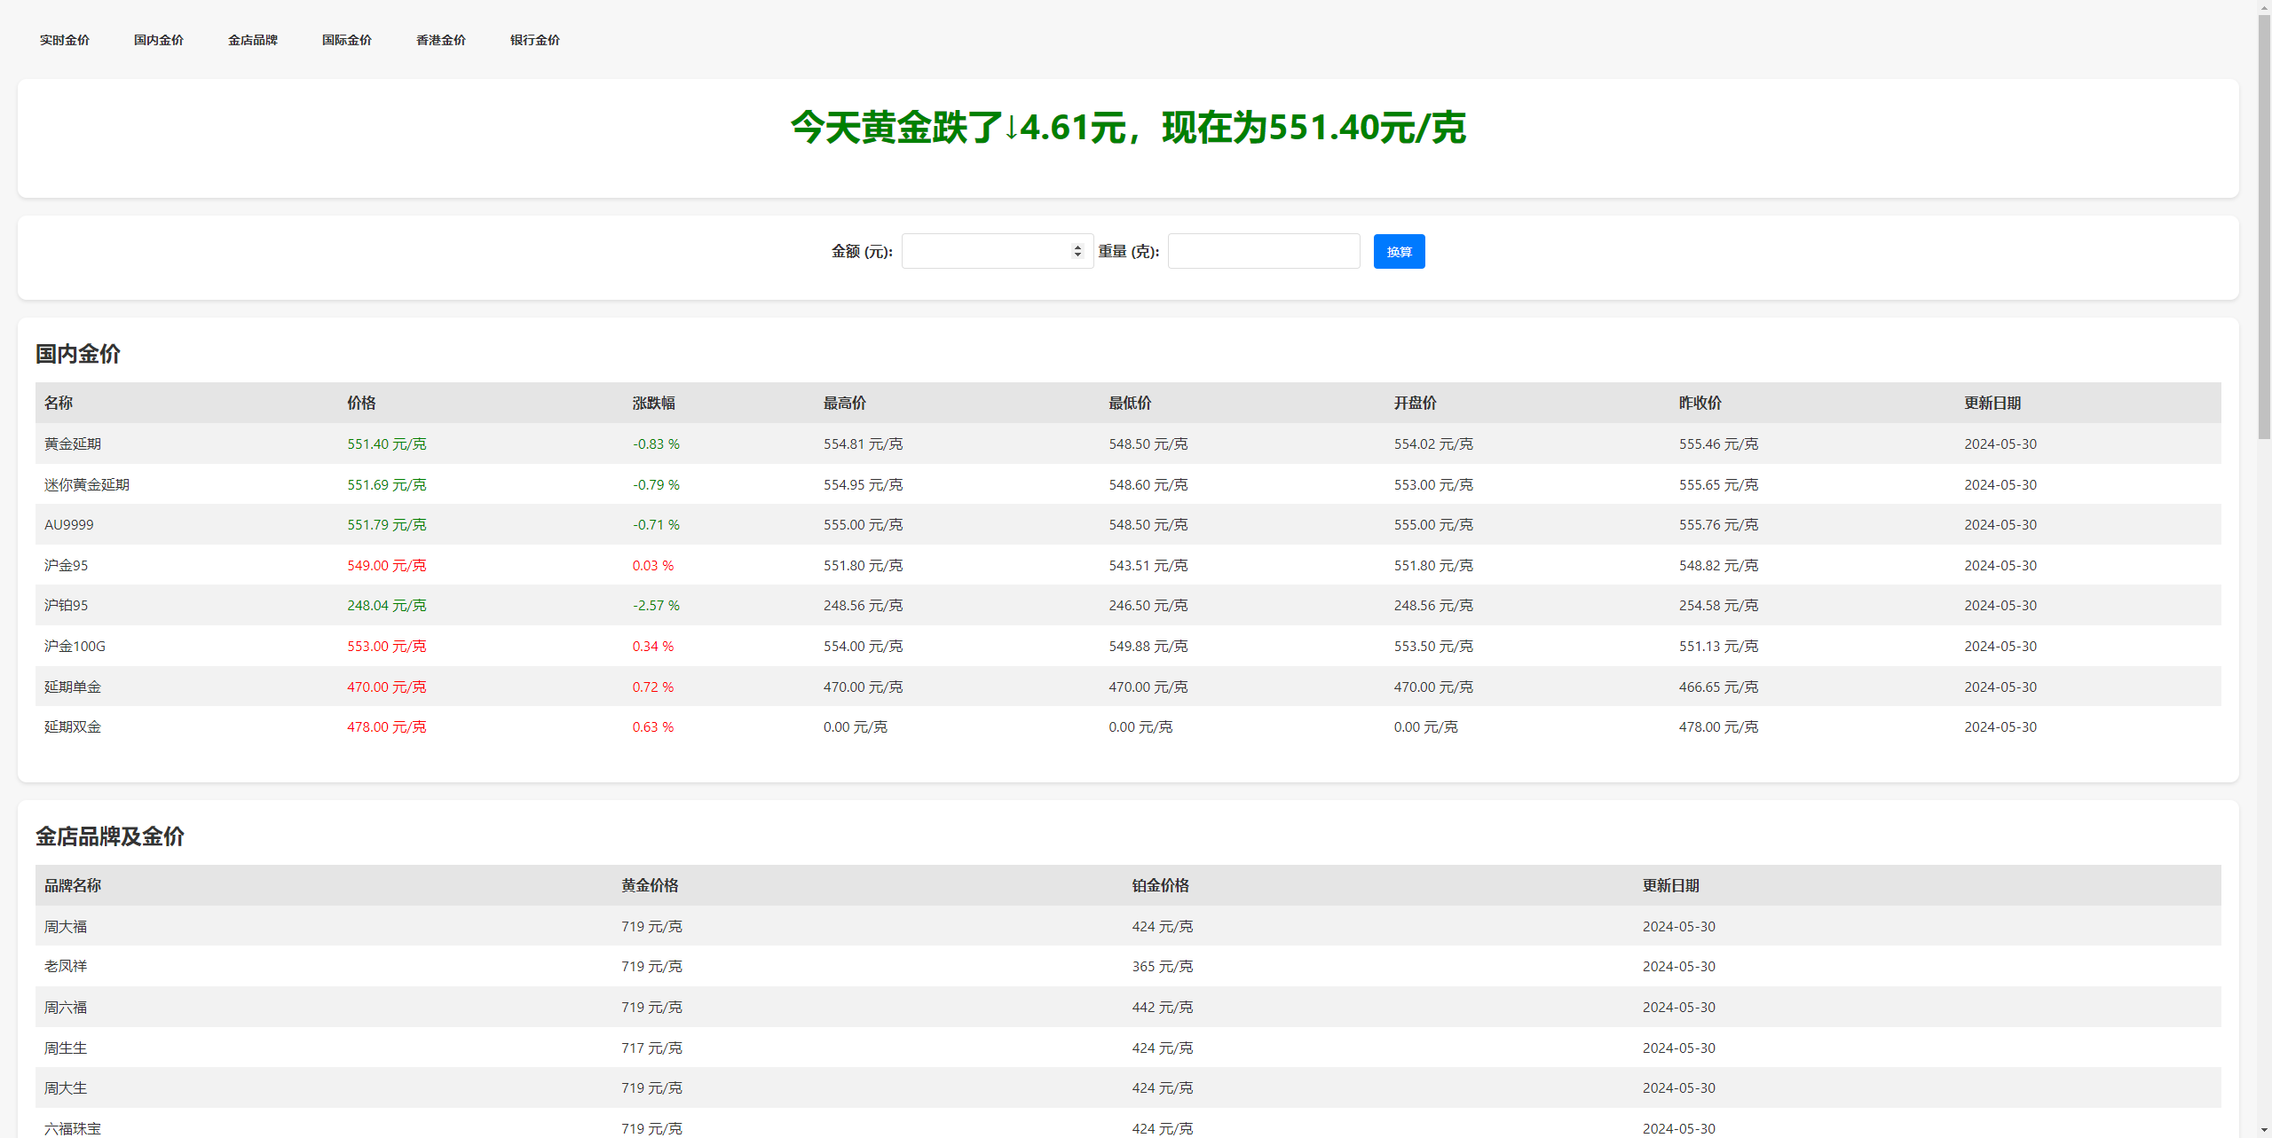Viewport: 2272px width, 1138px height.
Task: Open the 实时金价 navigation tab
Action: (x=64, y=40)
